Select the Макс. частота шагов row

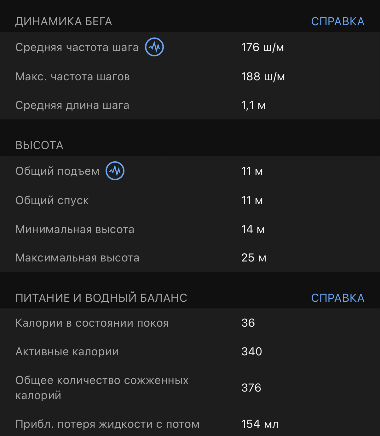tap(190, 77)
